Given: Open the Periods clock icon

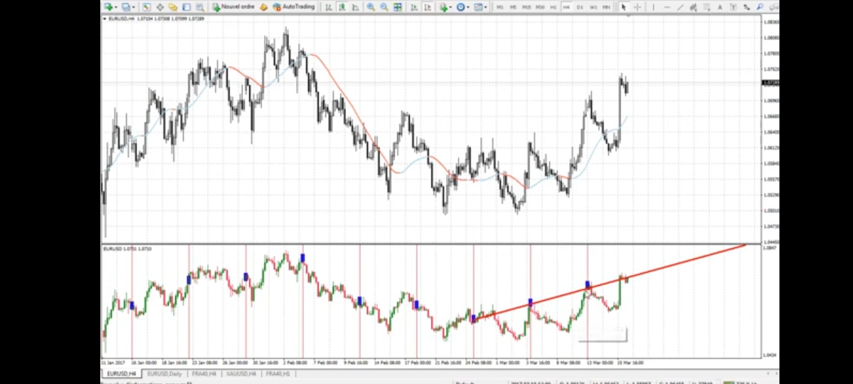Looking at the screenshot, I should 460,7.
